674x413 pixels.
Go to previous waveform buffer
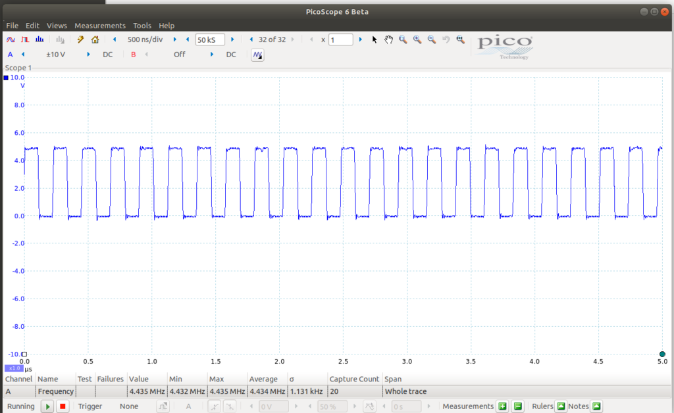251,39
